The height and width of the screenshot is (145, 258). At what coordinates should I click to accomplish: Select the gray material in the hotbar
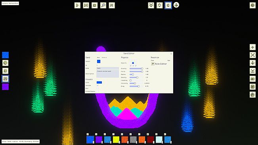pos(133,139)
